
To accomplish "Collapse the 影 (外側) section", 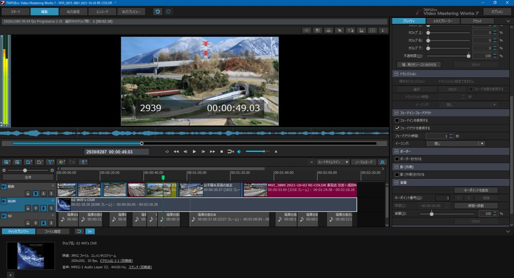I will pos(397,167).
